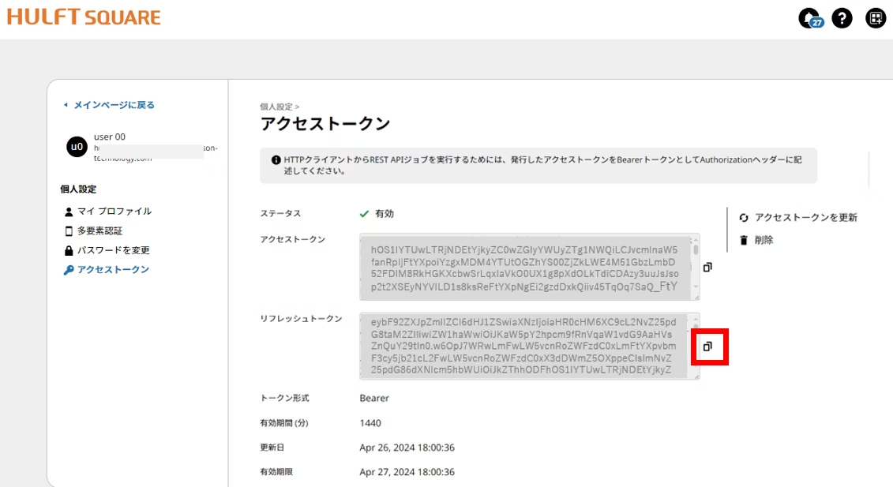Click the リフレッシュトークン label

tap(301, 319)
